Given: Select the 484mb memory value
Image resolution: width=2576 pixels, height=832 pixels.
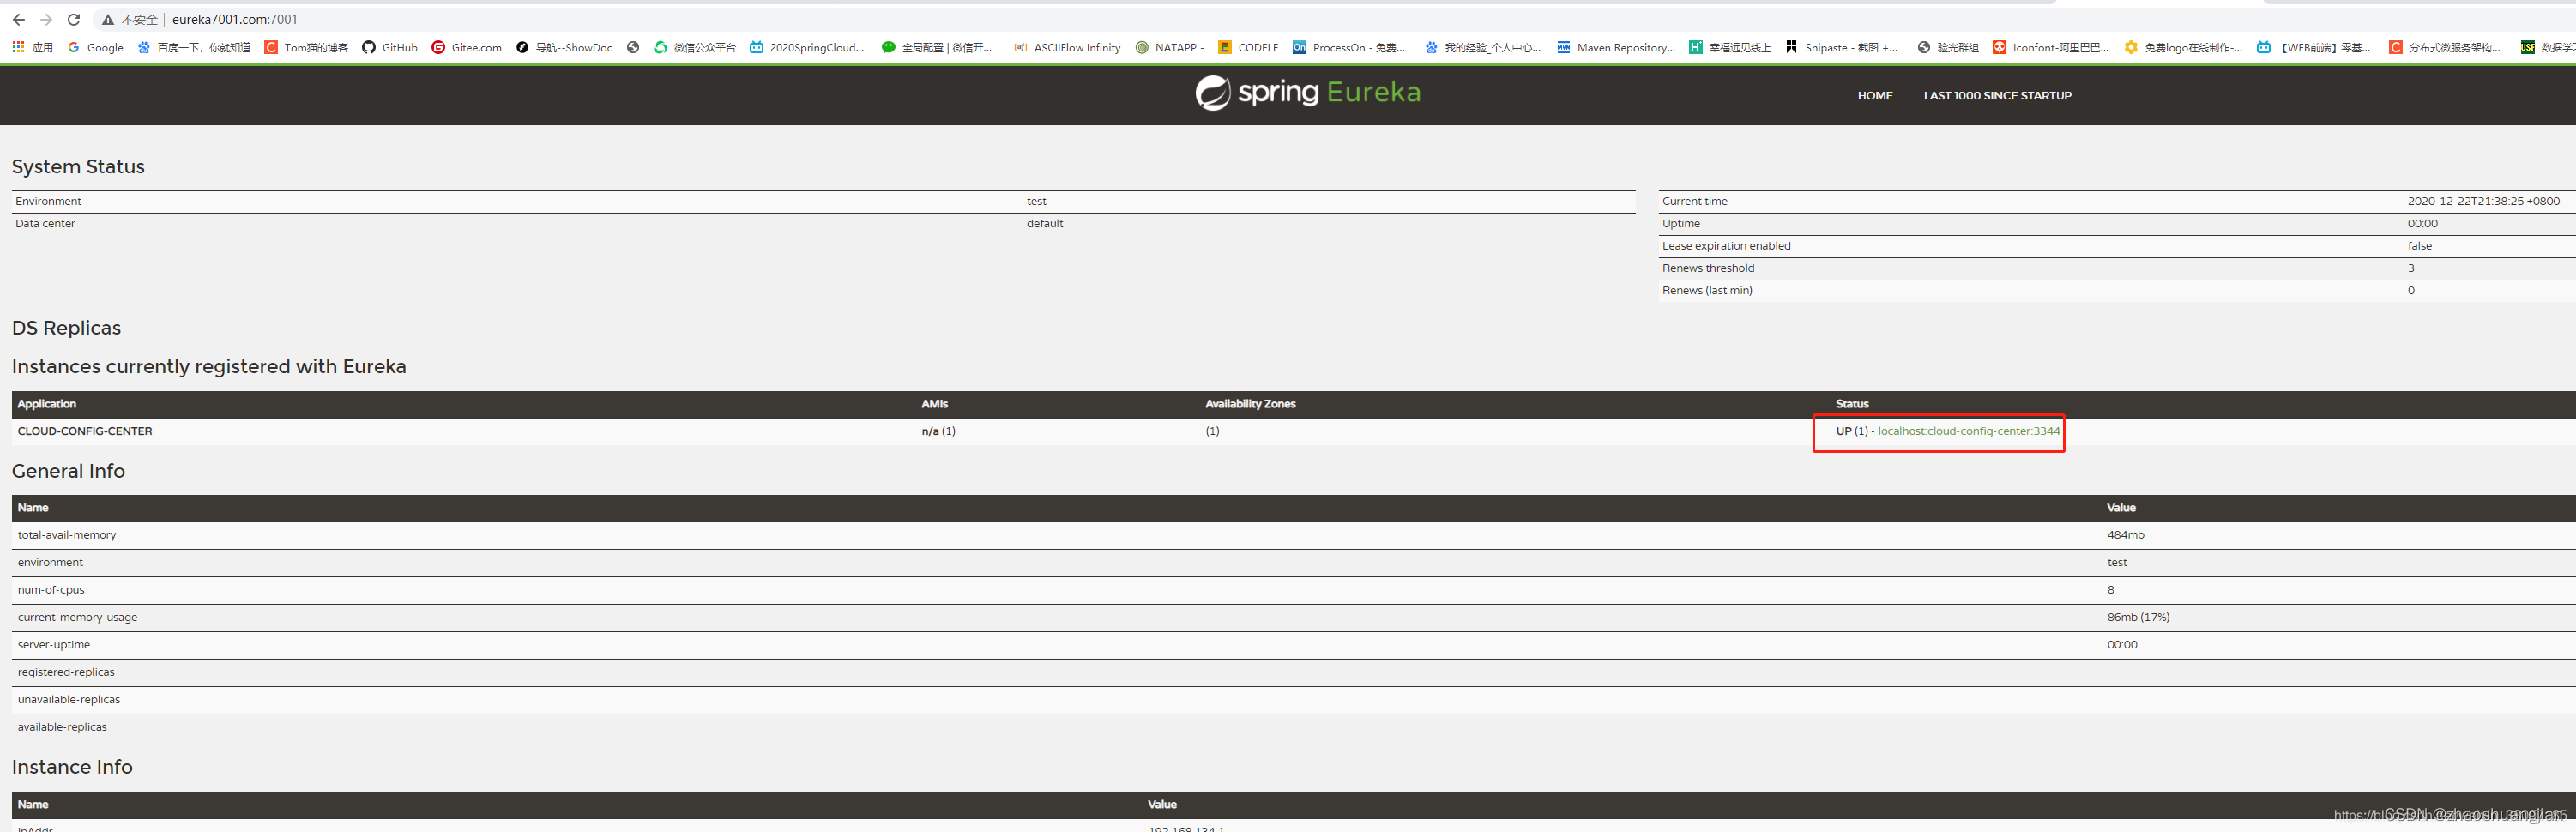Looking at the screenshot, I should coord(2125,535).
